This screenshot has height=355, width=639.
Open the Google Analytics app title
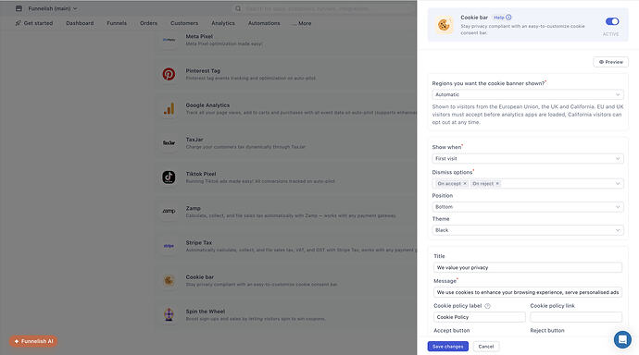(207, 104)
